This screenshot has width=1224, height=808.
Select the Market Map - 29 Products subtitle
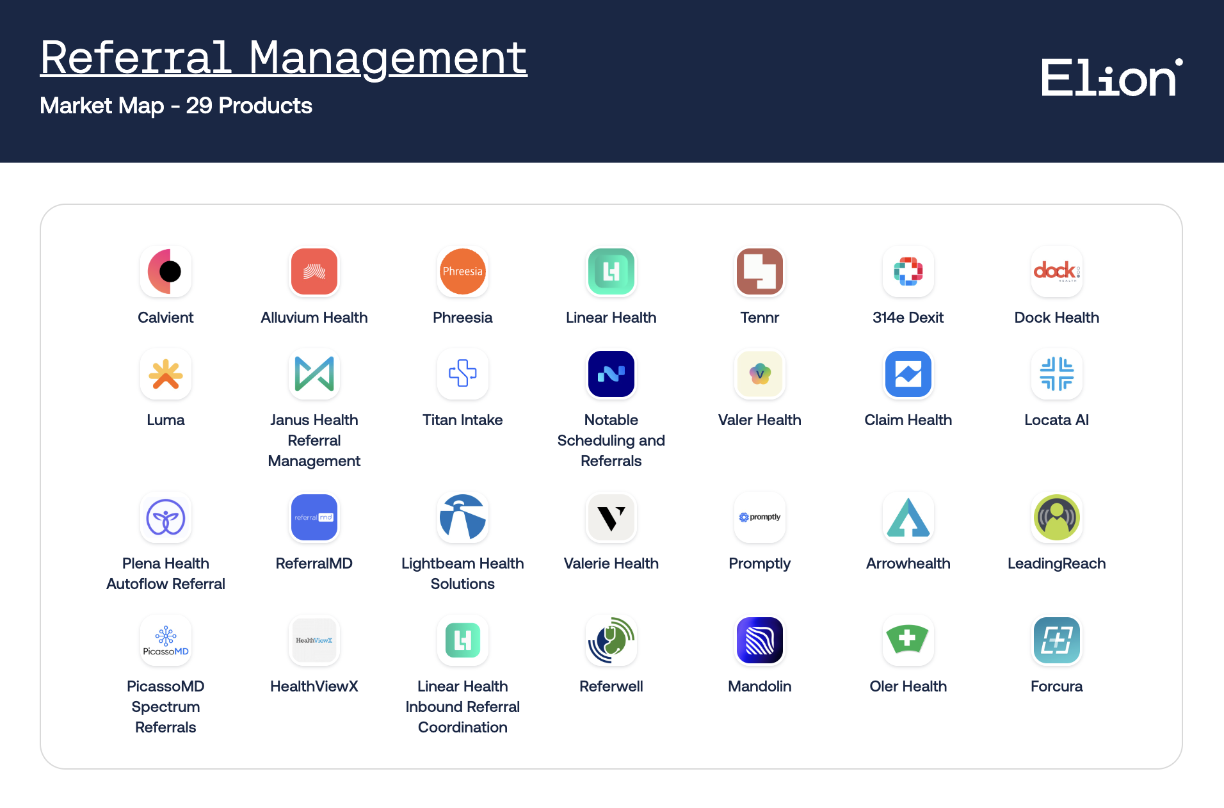point(176,106)
